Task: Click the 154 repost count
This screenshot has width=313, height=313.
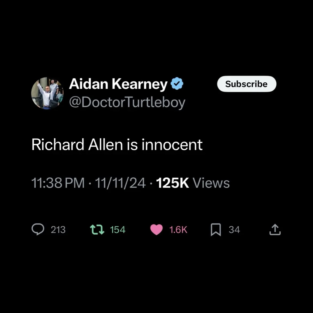Action: (x=118, y=230)
